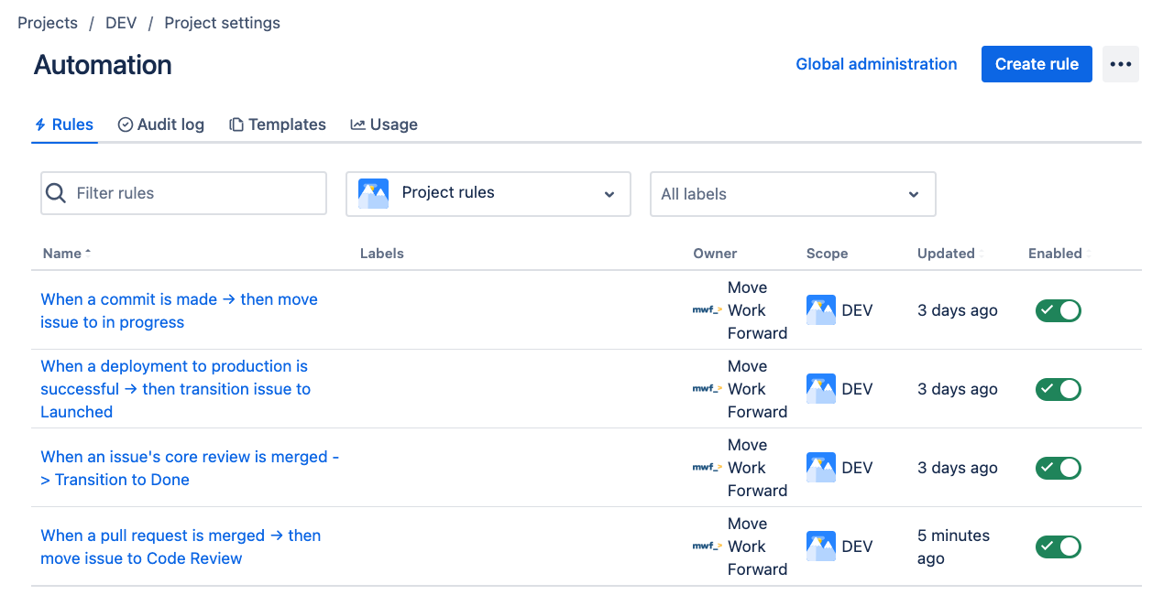Click Move Work Forward logo in core review row
Image resolution: width=1163 pixels, height=606 pixels.
point(707,468)
